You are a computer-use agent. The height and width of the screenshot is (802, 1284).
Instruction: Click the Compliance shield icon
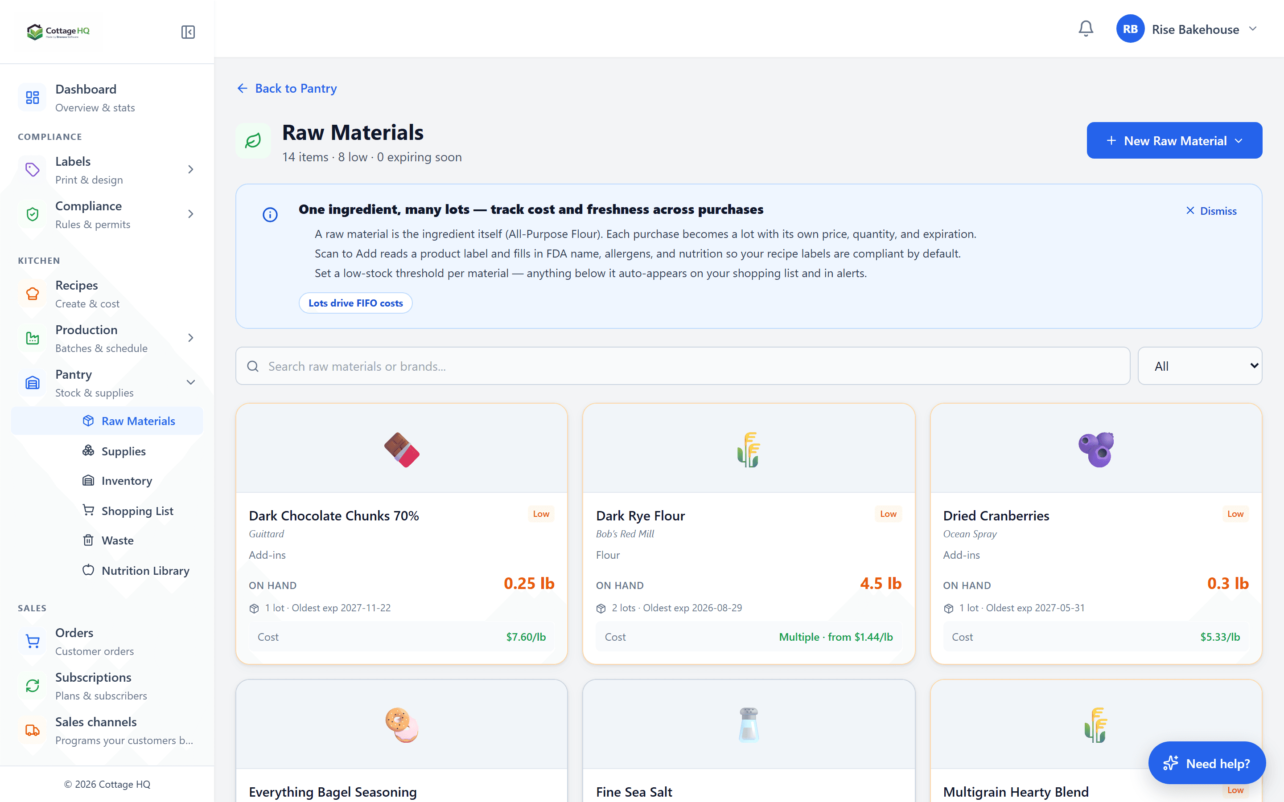coord(33,214)
